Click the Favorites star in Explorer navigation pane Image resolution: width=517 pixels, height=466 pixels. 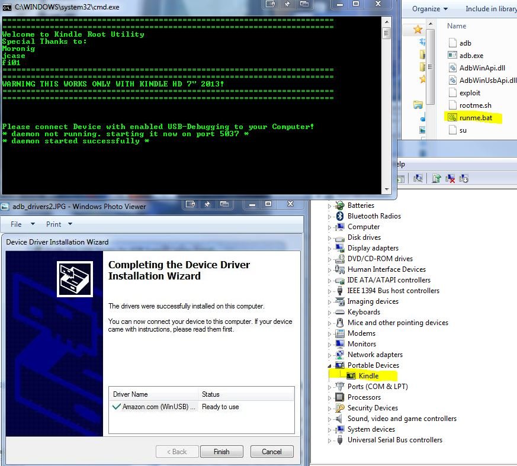418,30
